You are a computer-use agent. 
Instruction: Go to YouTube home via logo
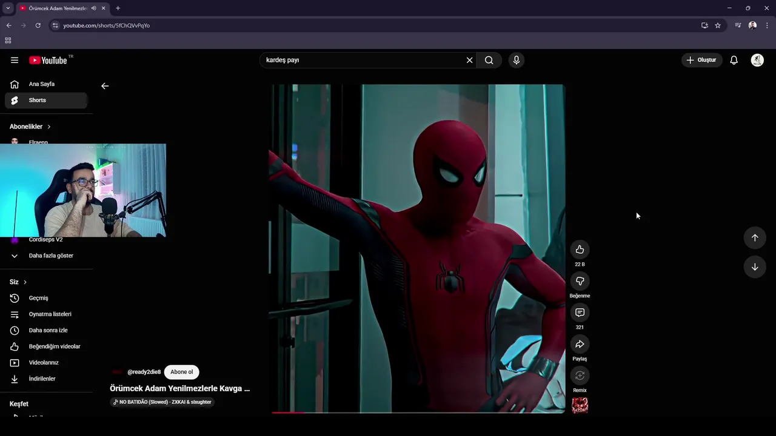click(x=48, y=60)
